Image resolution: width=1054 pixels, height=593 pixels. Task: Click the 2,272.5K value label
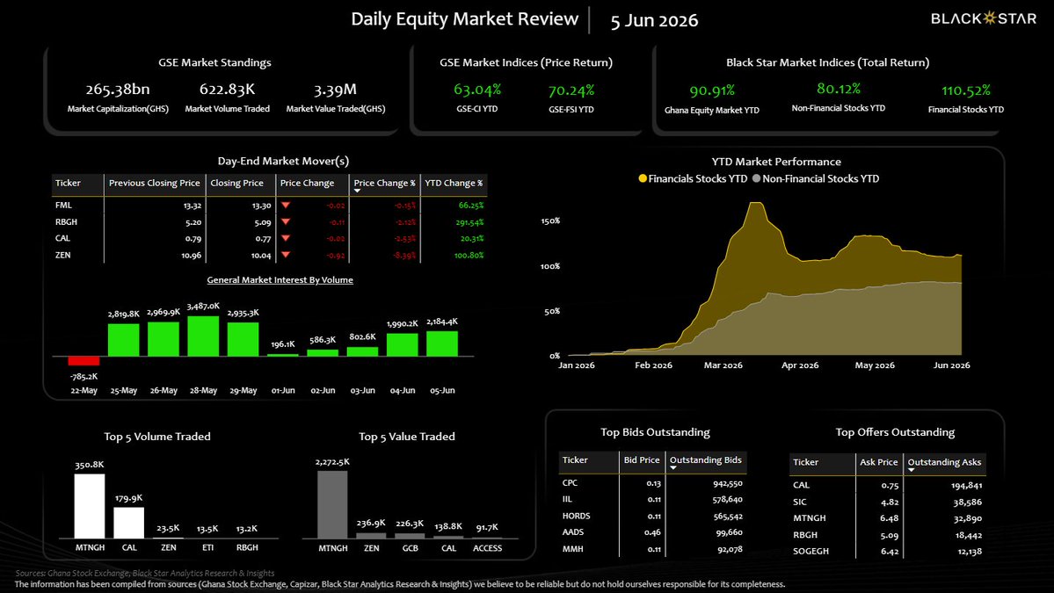(332, 462)
